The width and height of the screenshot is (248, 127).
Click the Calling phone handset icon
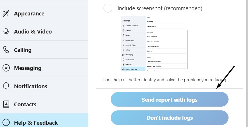click(6, 50)
